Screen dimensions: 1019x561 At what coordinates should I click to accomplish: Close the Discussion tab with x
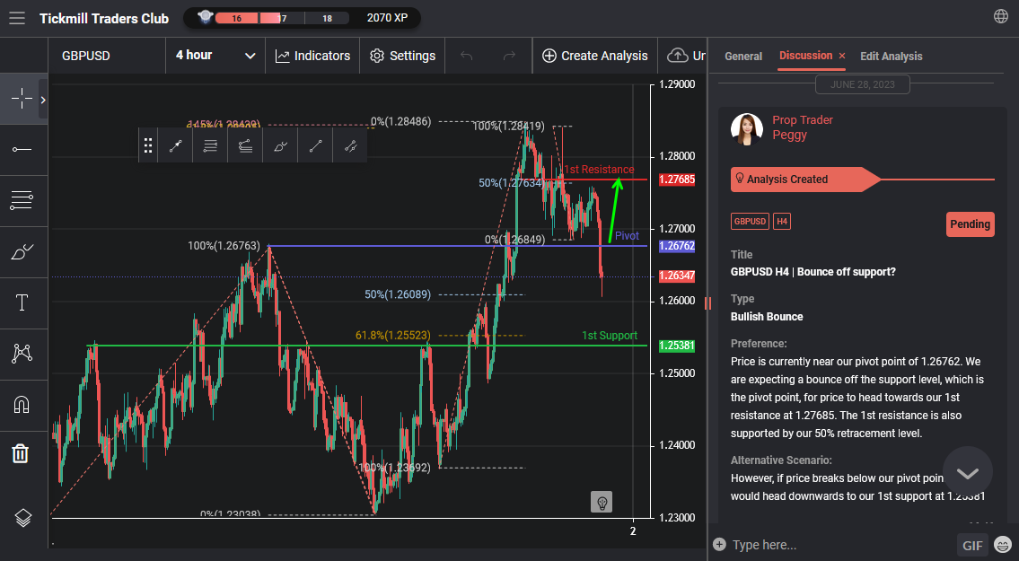click(841, 56)
